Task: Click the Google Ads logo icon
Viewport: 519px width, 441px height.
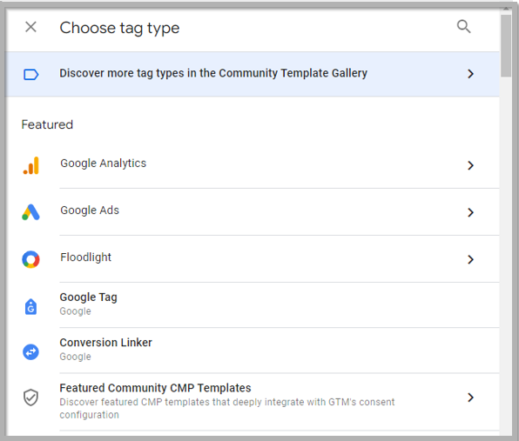Action: 30,212
